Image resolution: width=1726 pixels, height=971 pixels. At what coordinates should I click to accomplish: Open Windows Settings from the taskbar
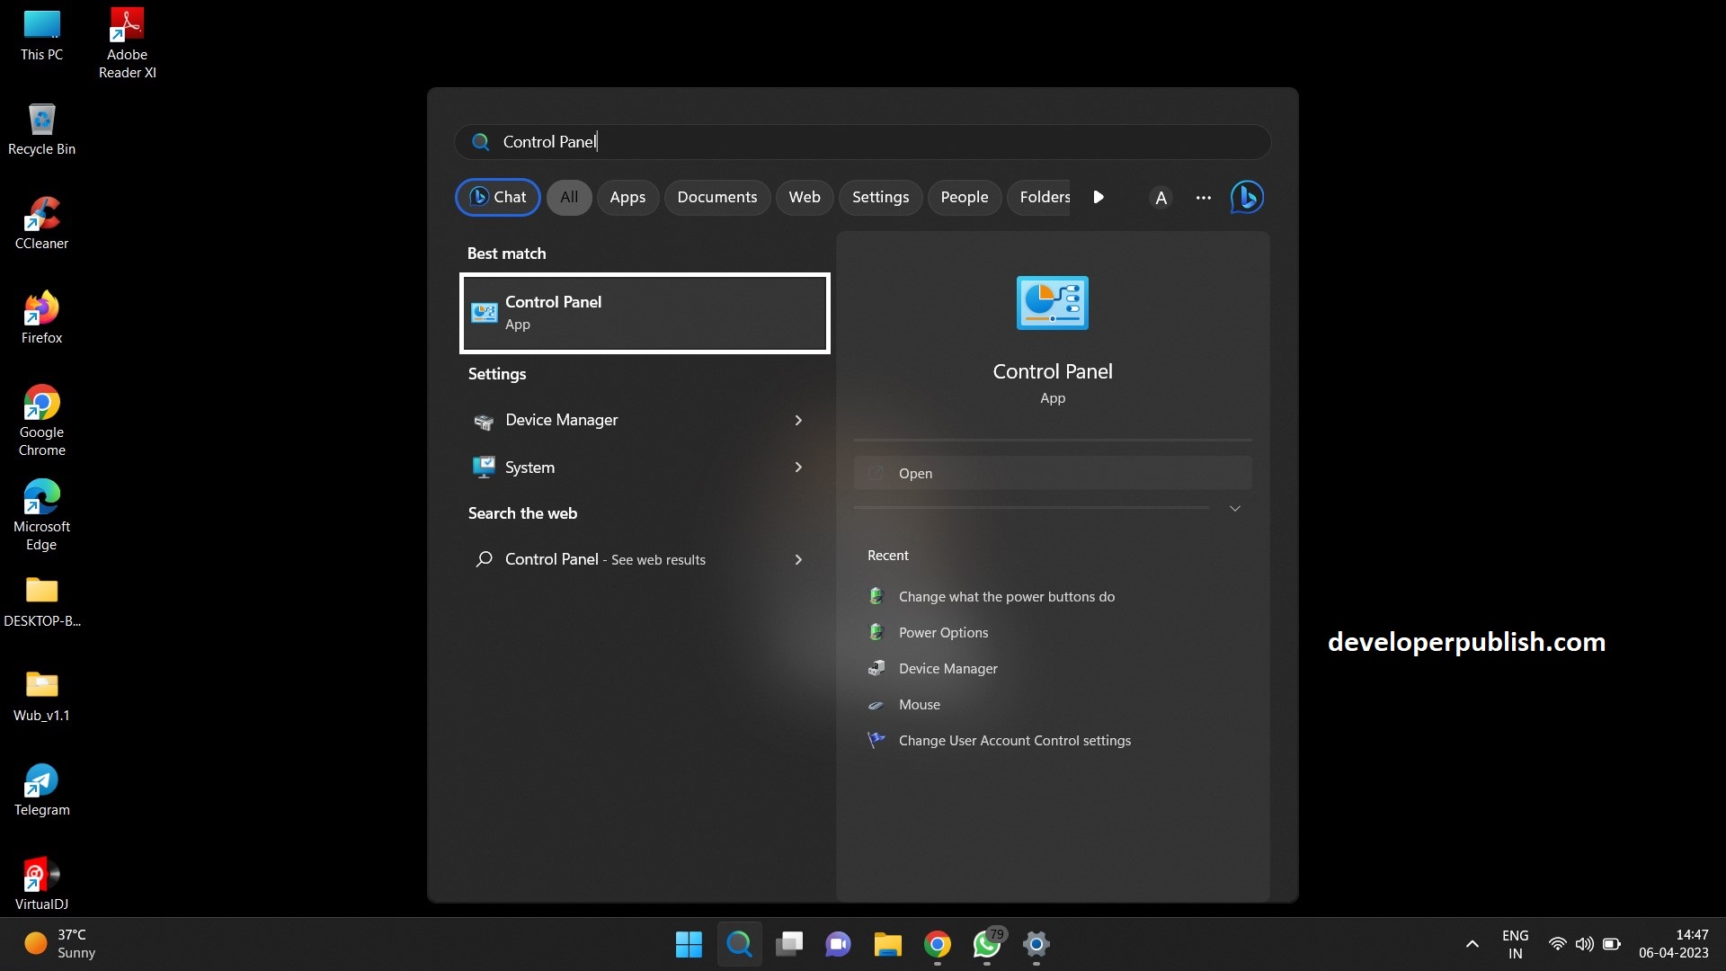1035,945
